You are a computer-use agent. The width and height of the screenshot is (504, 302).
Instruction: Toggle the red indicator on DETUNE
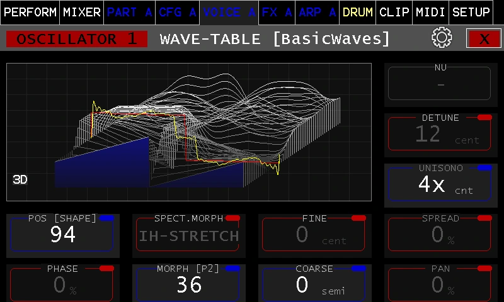click(484, 118)
